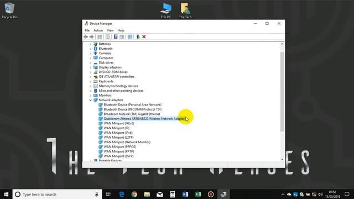Expand the Bluetooth category
The width and height of the screenshot is (354, 199).
tap(90, 49)
